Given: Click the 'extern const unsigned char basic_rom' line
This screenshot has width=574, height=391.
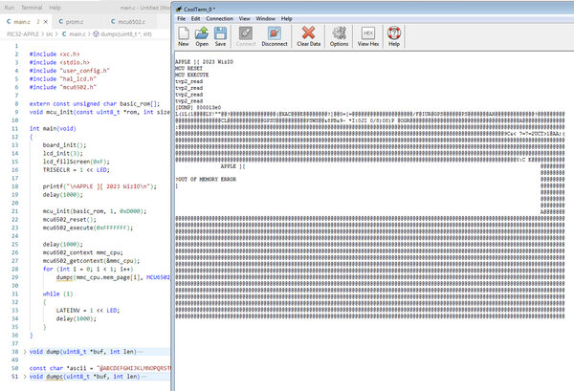Looking at the screenshot, I should coord(95,104).
